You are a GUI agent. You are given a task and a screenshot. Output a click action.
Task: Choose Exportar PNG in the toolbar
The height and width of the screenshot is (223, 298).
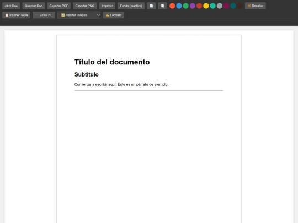[85, 6]
